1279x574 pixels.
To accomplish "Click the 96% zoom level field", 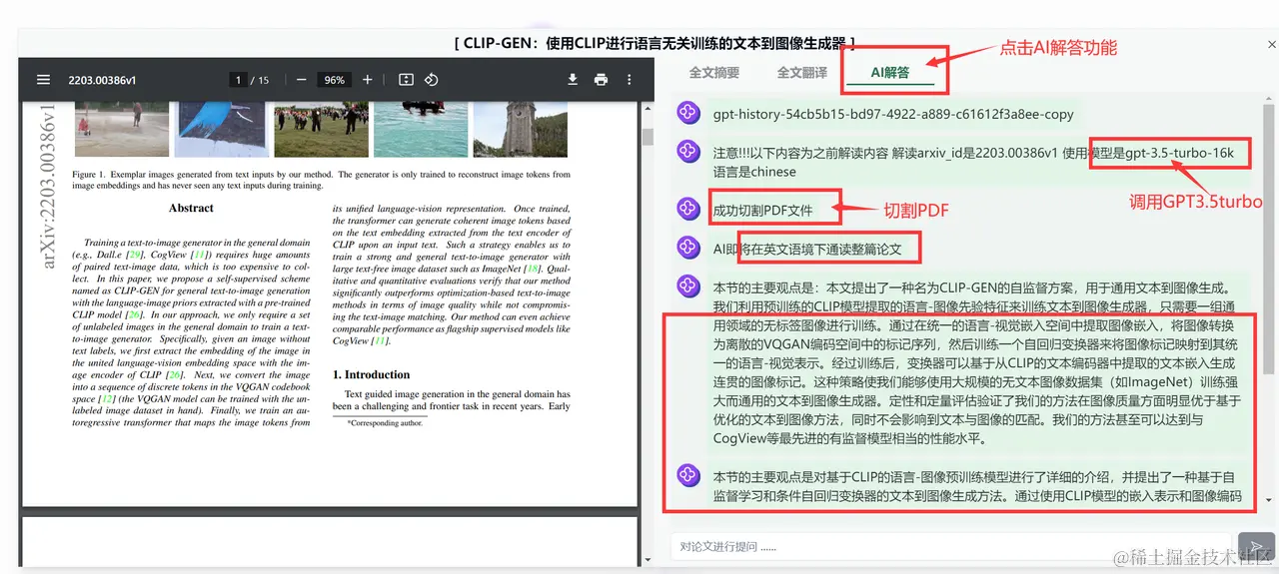I will [x=334, y=80].
